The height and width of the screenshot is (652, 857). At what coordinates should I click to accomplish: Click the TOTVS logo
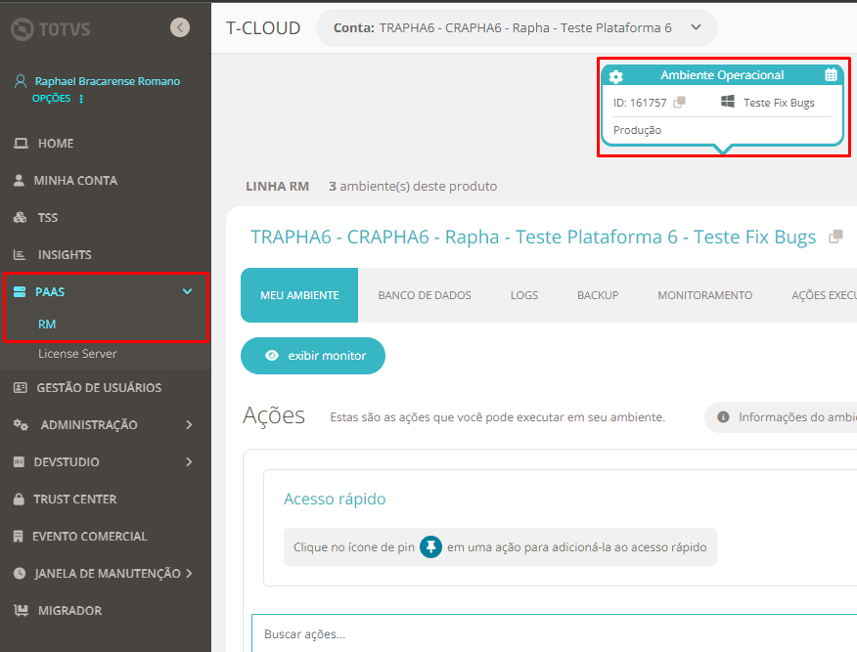[50, 29]
